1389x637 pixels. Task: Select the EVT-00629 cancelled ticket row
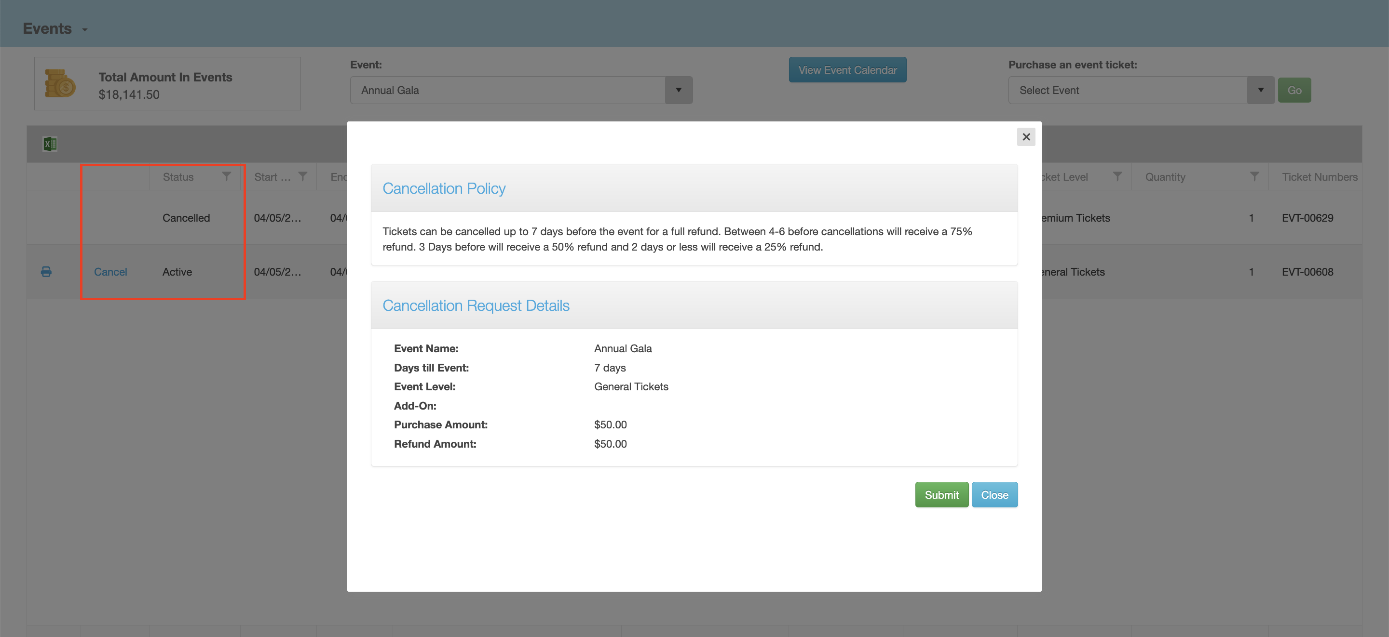(1307, 218)
